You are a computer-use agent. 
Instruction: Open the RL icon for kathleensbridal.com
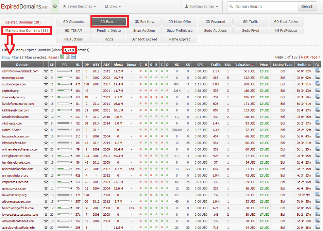pyautogui.click(x=317, y=110)
